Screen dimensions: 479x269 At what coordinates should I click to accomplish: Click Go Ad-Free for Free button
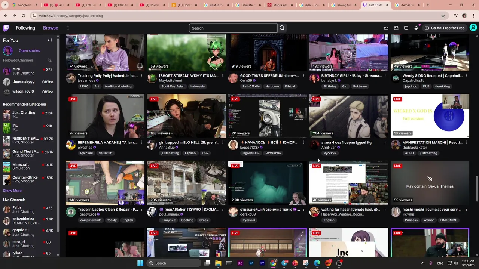(445, 28)
